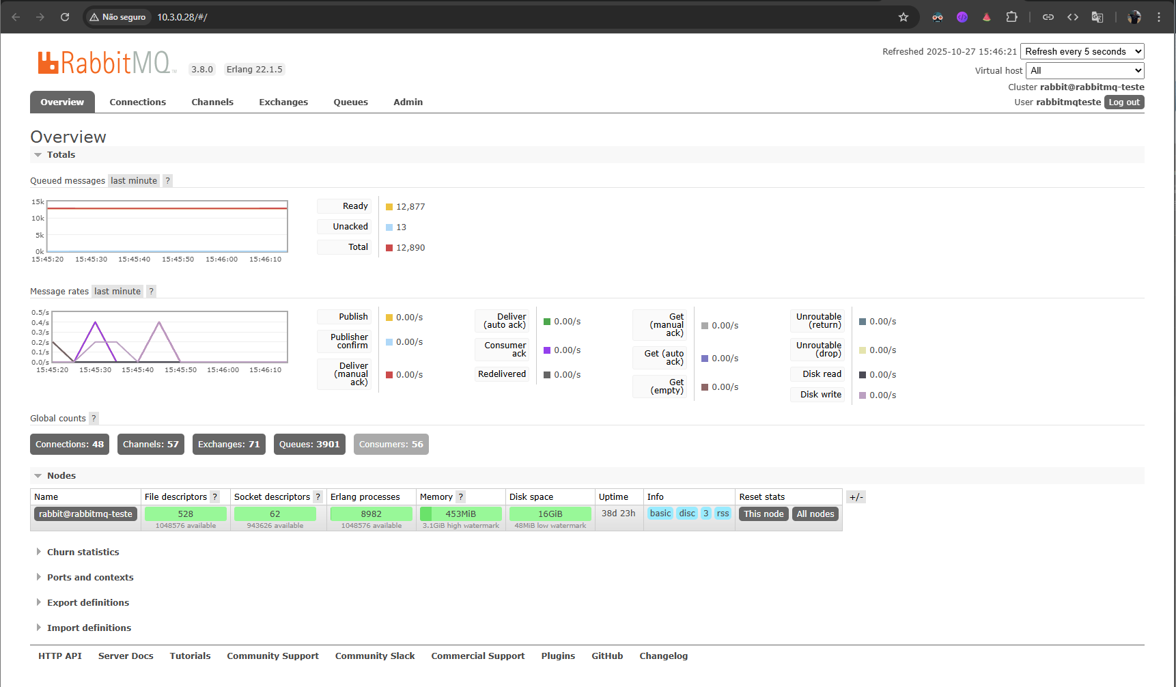Change Queued messages last minute range
Screen dimensions: 1176x687
pyautogui.click(x=134, y=180)
